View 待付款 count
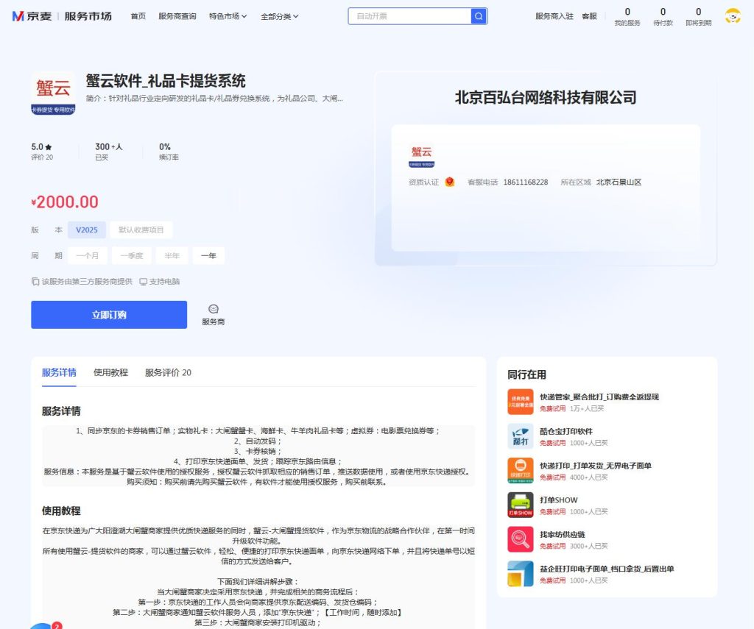The height and width of the screenshot is (629, 754). click(x=663, y=16)
